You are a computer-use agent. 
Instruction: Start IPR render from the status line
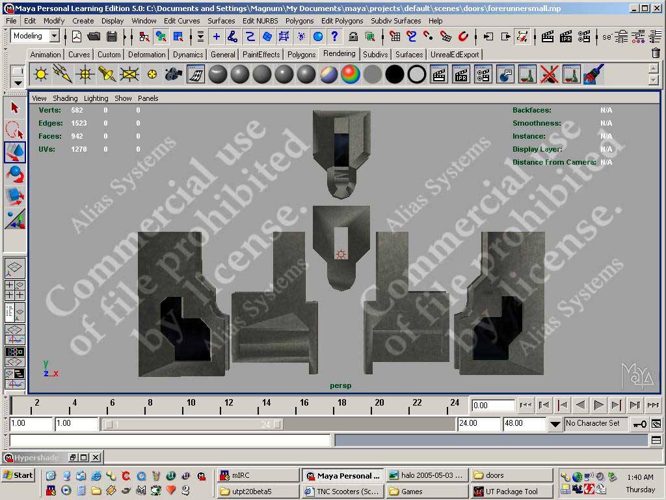tap(566, 37)
